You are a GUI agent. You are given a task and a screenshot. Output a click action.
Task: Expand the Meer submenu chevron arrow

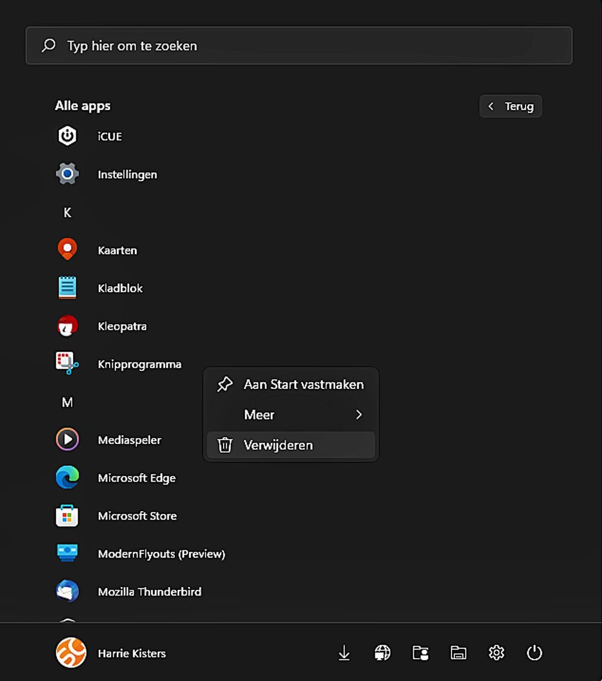pos(359,415)
